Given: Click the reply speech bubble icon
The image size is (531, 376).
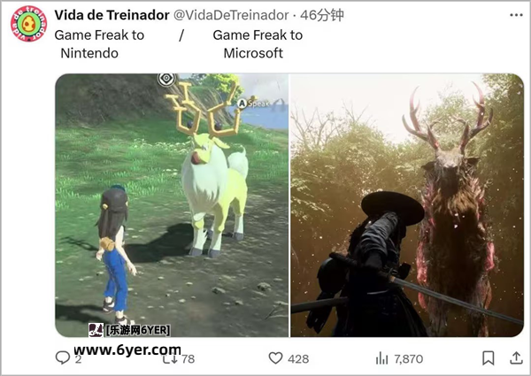Looking at the screenshot, I should tap(62, 357).
